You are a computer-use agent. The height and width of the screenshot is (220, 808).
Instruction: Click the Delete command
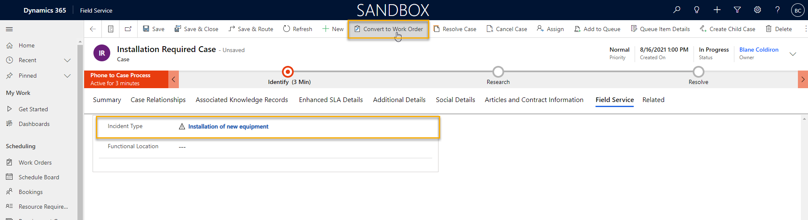779,29
